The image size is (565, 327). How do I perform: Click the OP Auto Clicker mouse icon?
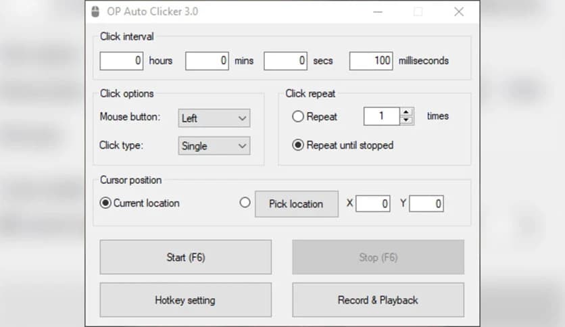tap(95, 11)
